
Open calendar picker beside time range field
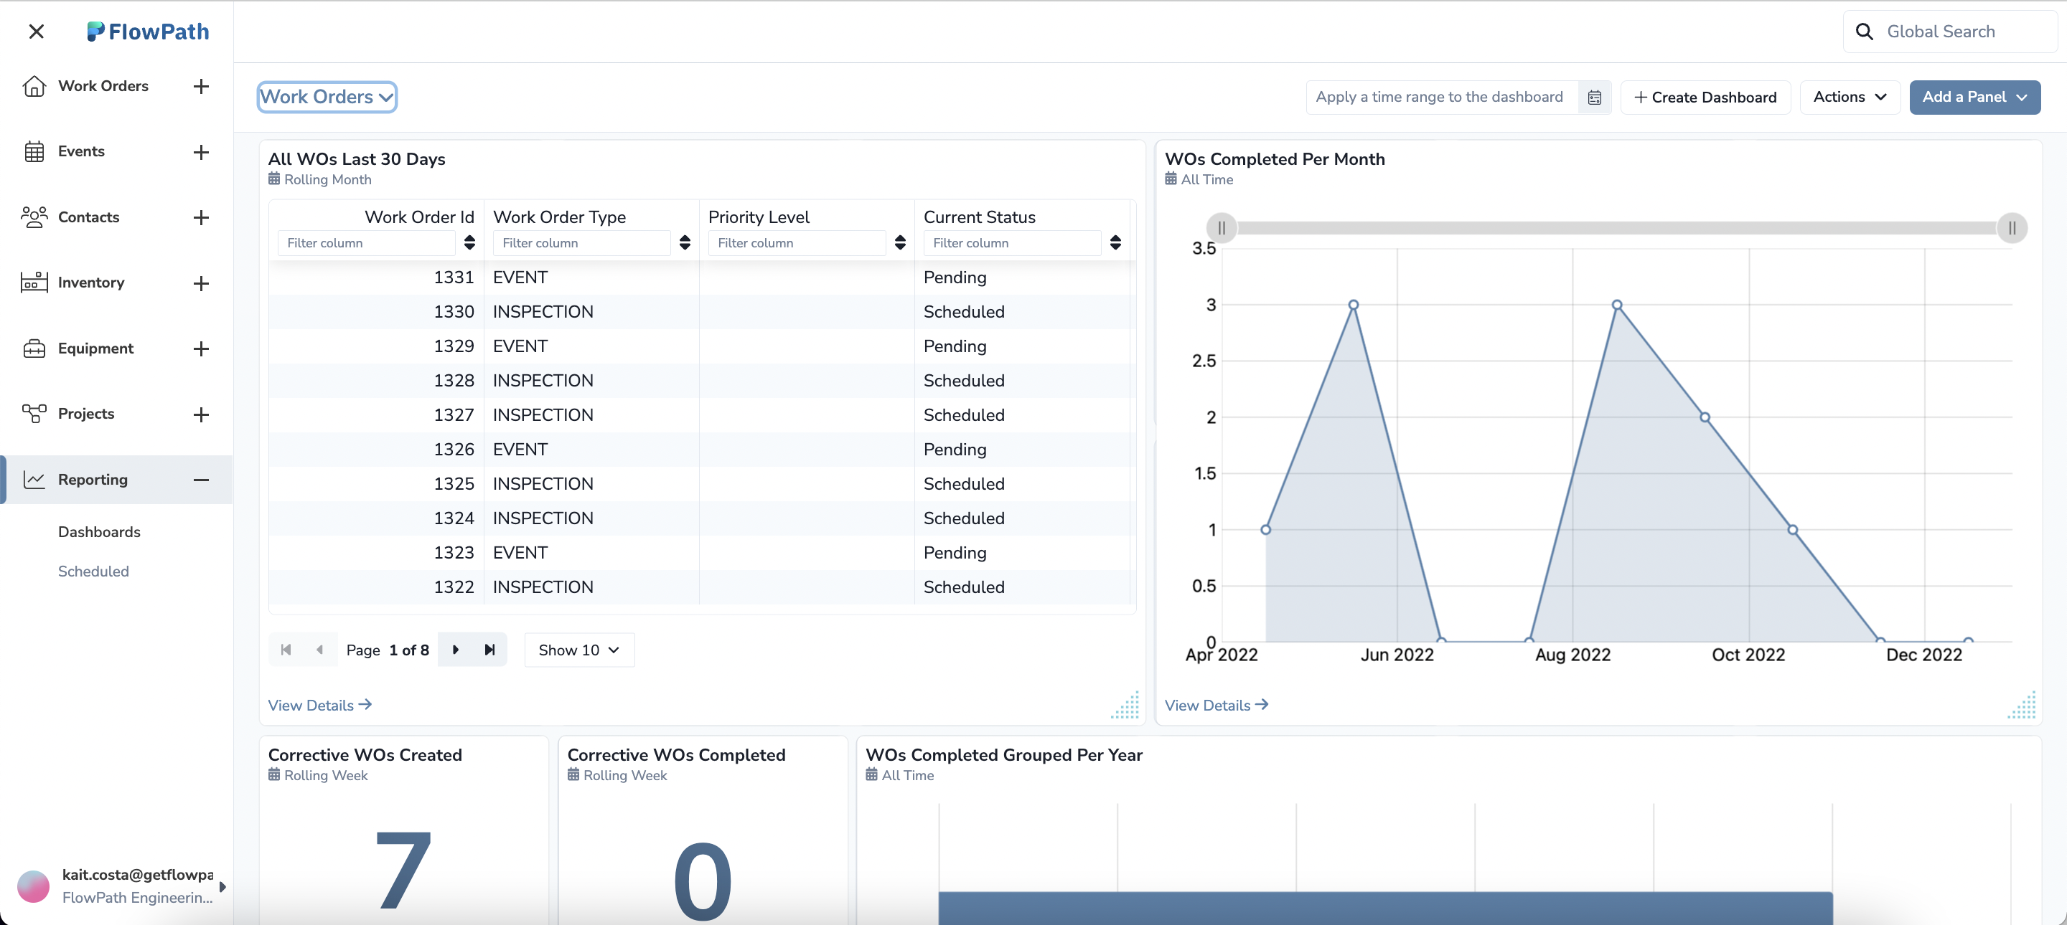[x=1595, y=96]
